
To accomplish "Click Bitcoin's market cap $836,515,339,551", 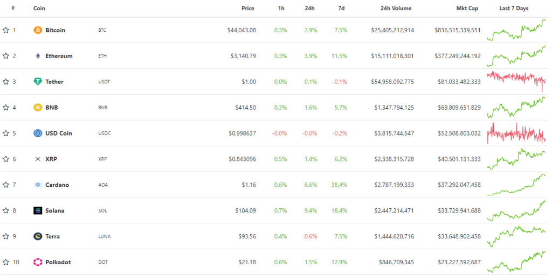I will click(x=457, y=30).
